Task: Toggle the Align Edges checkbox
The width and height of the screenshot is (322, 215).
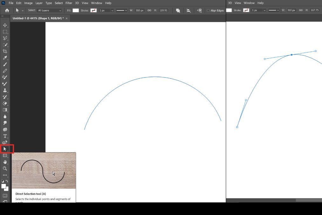Action: (208, 11)
